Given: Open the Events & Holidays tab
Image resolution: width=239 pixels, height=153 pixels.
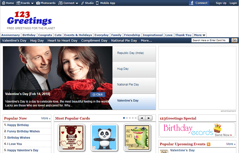Looking at the screenshot, I should [x=78, y=35].
